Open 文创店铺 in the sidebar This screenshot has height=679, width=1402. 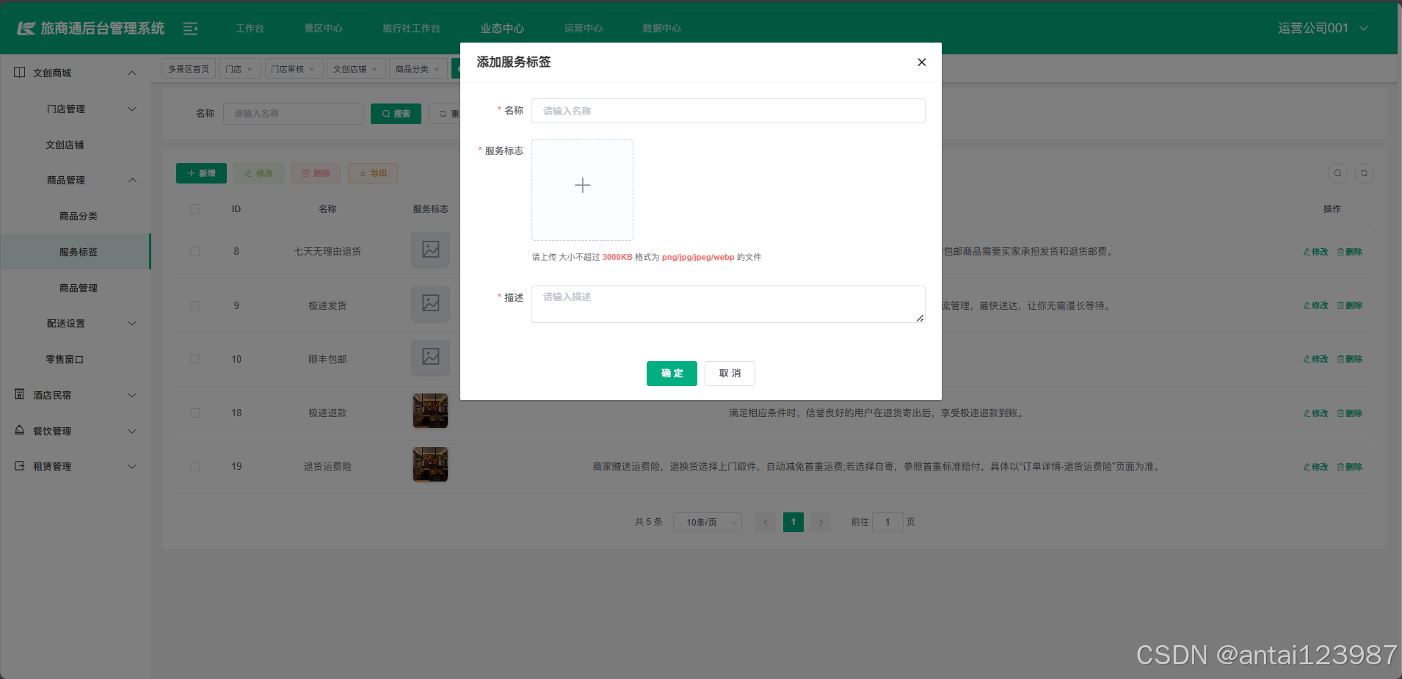click(x=76, y=145)
